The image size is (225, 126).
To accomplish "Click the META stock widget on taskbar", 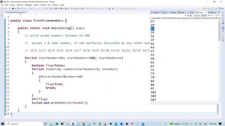I will (179, 124).
